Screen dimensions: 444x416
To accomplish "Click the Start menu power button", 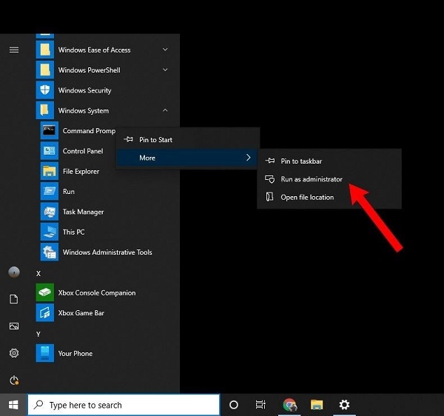I will (x=13, y=380).
